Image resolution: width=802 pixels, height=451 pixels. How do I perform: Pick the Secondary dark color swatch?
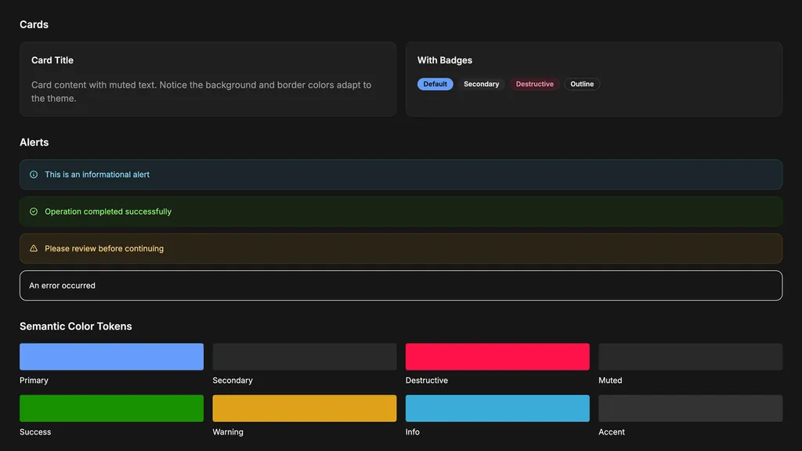(x=305, y=356)
